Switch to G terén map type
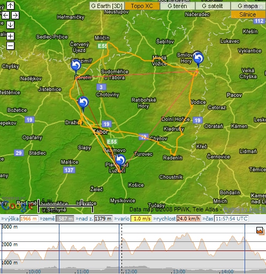The image size is (266, 274). (177, 6)
